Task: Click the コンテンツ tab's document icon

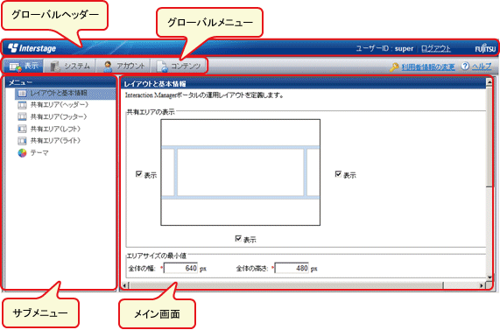Action: click(162, 67)
